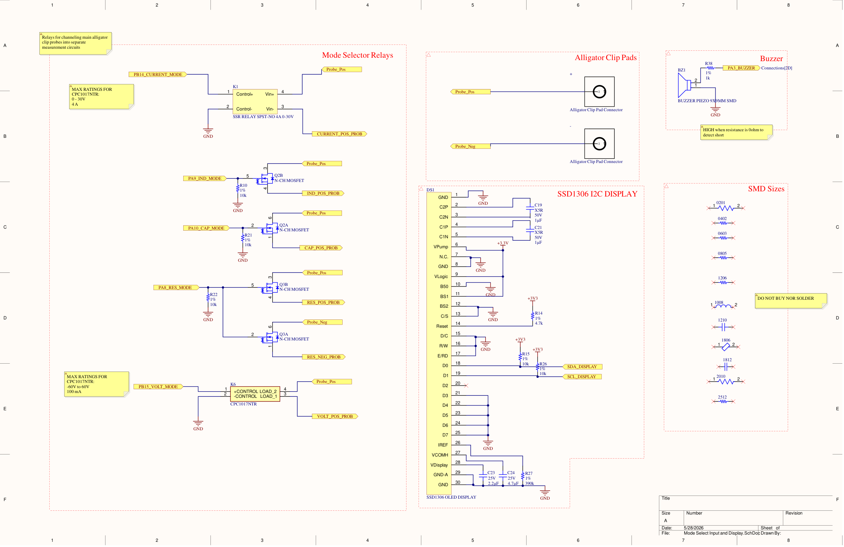Screen dimensions: 844x547
Task: Select resistor R38 1k in Buzzer block
Action: tap(710, 68)
